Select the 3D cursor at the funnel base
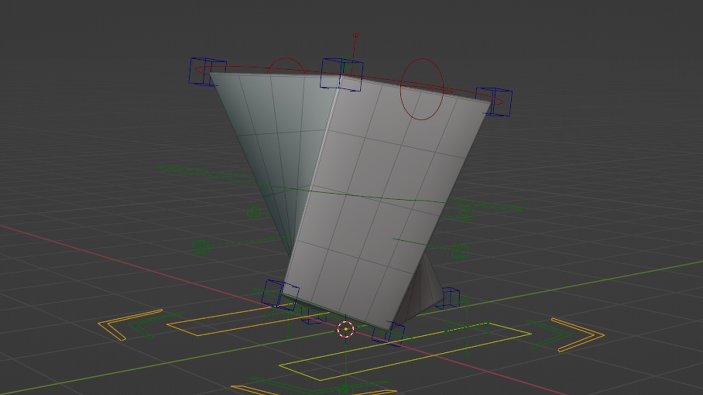The image size is (703, 395). pos(345,329)
